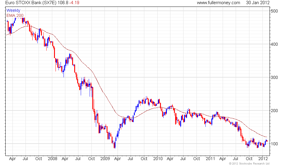The image size is (285, 166).
Task: Click the Apr label following 2009
Action: (118, 159)
